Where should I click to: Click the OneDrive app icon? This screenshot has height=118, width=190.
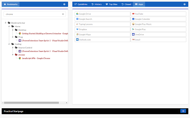tap(133, 35)
